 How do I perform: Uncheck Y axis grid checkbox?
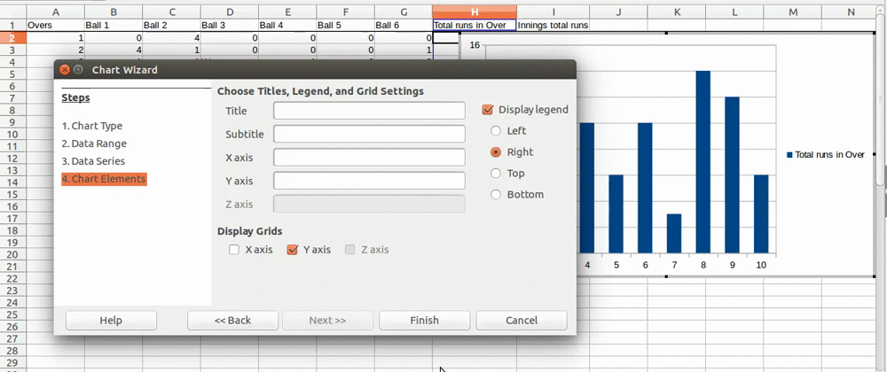pyautogui.click(x=293, y=250)
